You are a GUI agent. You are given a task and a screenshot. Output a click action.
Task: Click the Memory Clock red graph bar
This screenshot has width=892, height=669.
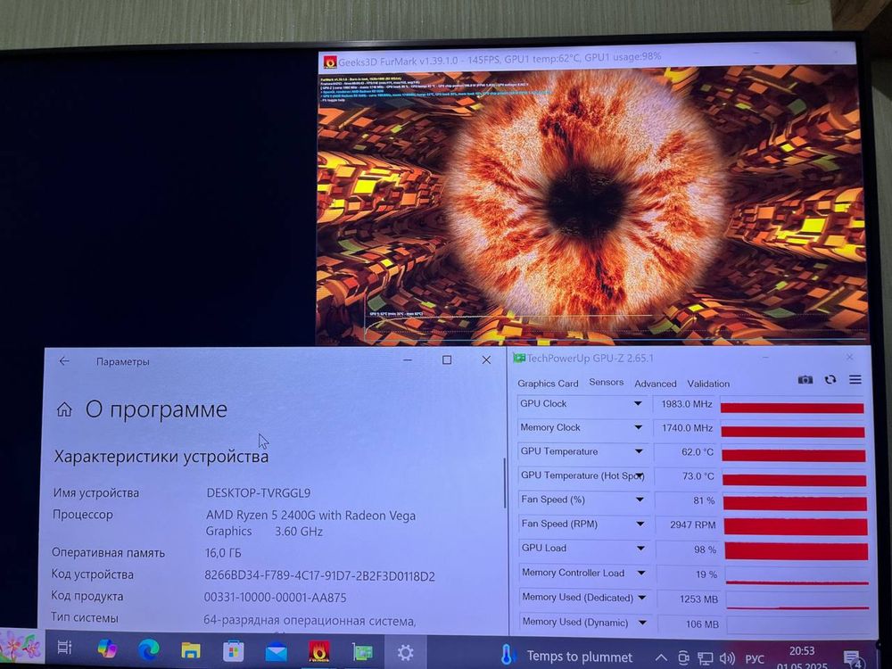point(792,432)
